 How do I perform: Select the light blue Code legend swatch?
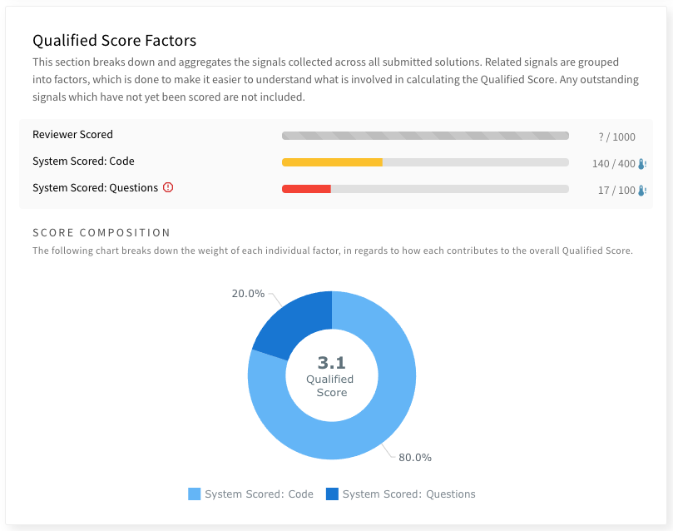[193, 494]
